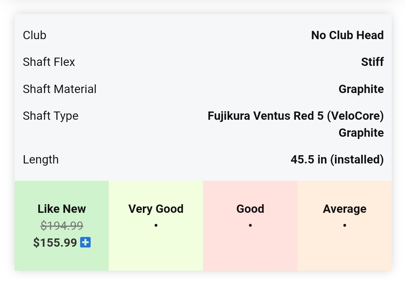Click the 'Stiff' shaft flex value

pyautogui.click(x=372, y=62)
